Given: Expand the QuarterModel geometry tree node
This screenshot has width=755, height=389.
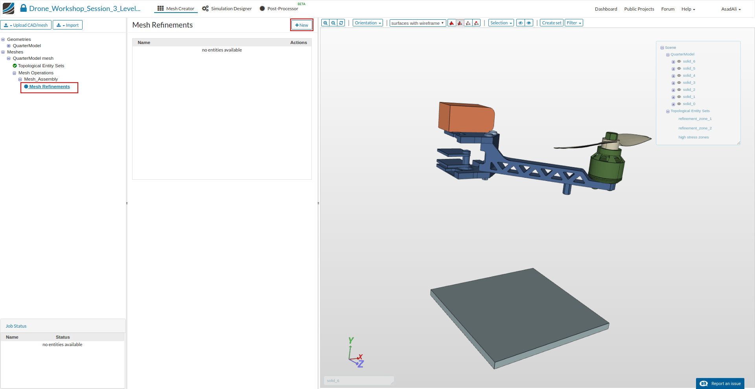Looking at the screenshot, I should [9, 46].
